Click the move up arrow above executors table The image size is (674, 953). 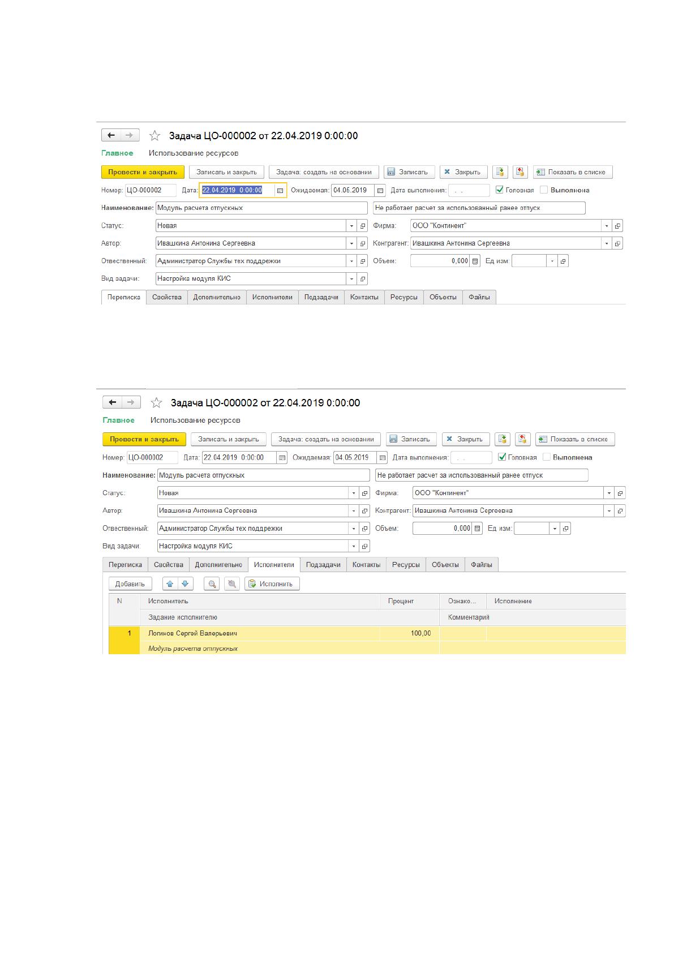tap(170, 583)
